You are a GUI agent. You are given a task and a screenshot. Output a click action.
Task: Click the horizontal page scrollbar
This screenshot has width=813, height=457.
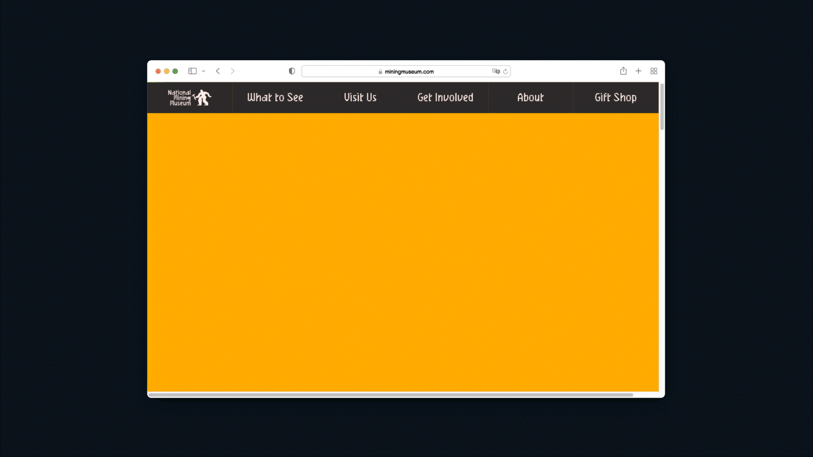point(390,395)
